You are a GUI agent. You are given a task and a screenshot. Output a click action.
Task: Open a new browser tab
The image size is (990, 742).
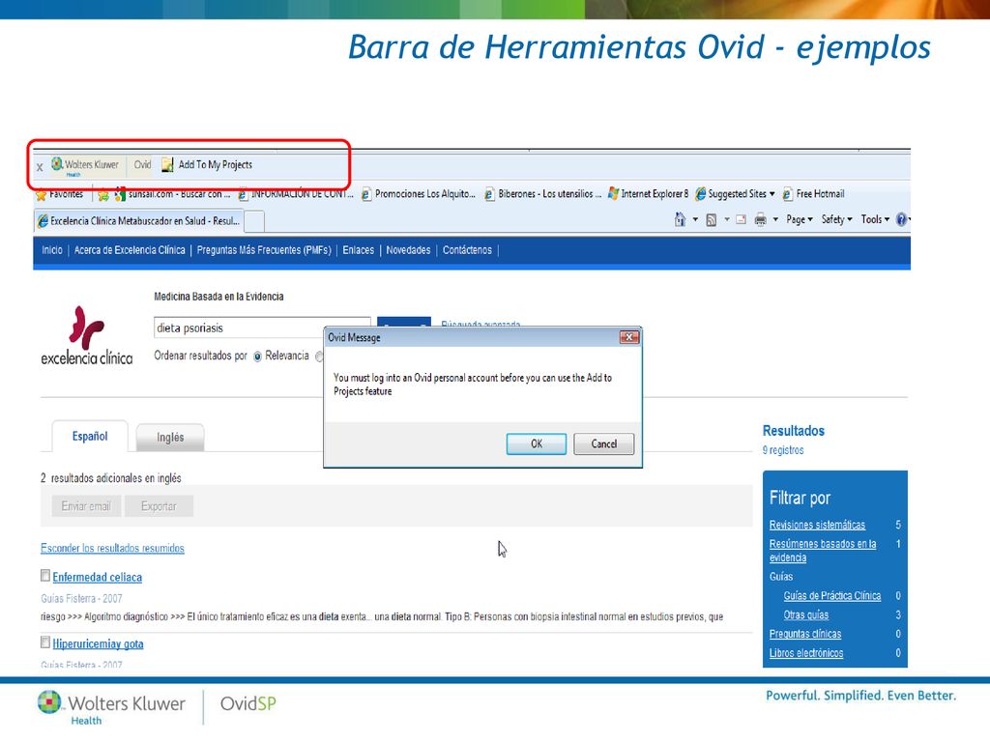tap(254, 221)
